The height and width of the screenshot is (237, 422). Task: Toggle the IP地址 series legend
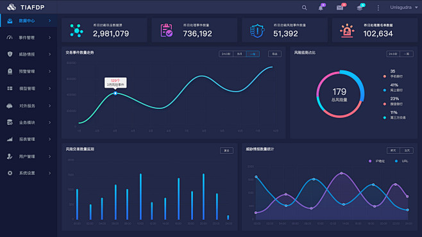click(x=377, y=161)
